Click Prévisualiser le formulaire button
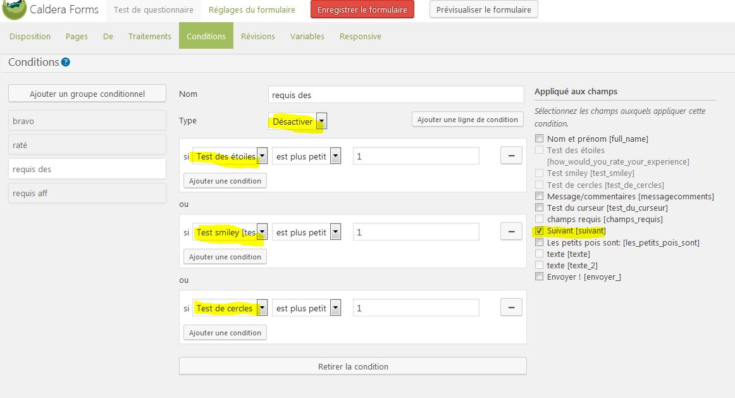Screen dimensions: 735x398 [484, 9]
